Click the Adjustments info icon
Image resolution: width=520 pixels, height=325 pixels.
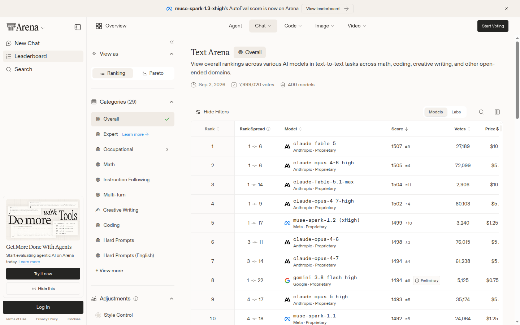coord(136,299)
